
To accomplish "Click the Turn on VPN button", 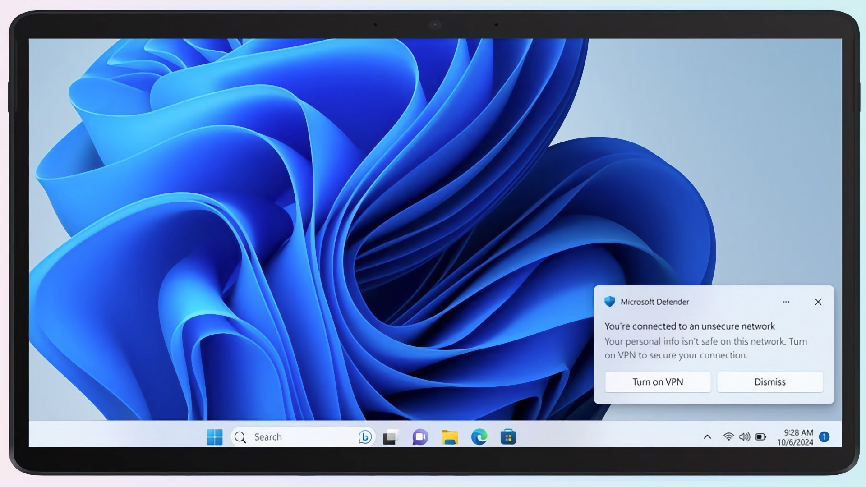I will tap(658, 382).
